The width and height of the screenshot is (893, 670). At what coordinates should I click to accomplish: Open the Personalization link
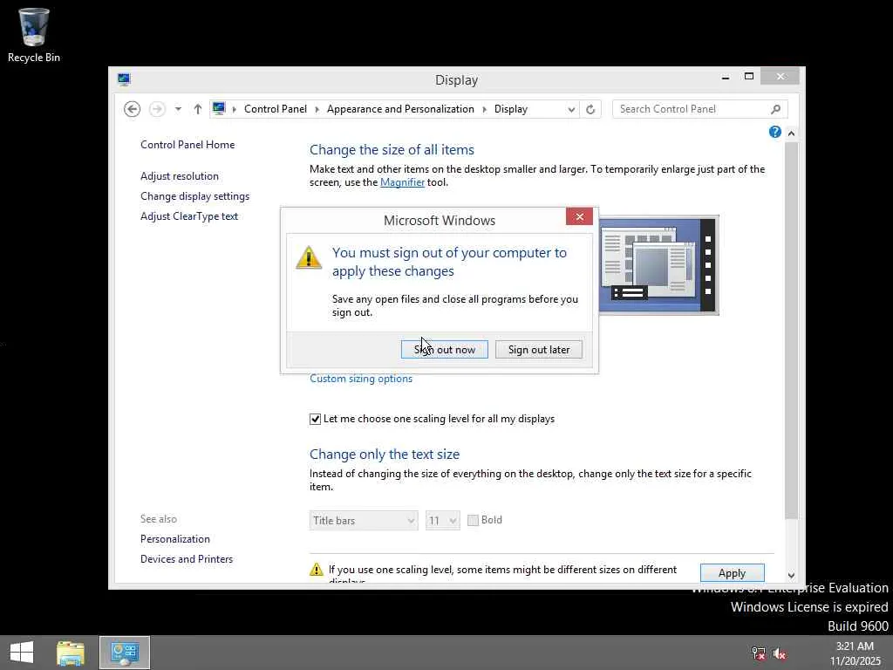pyautogui.click(x=174, y=539)
